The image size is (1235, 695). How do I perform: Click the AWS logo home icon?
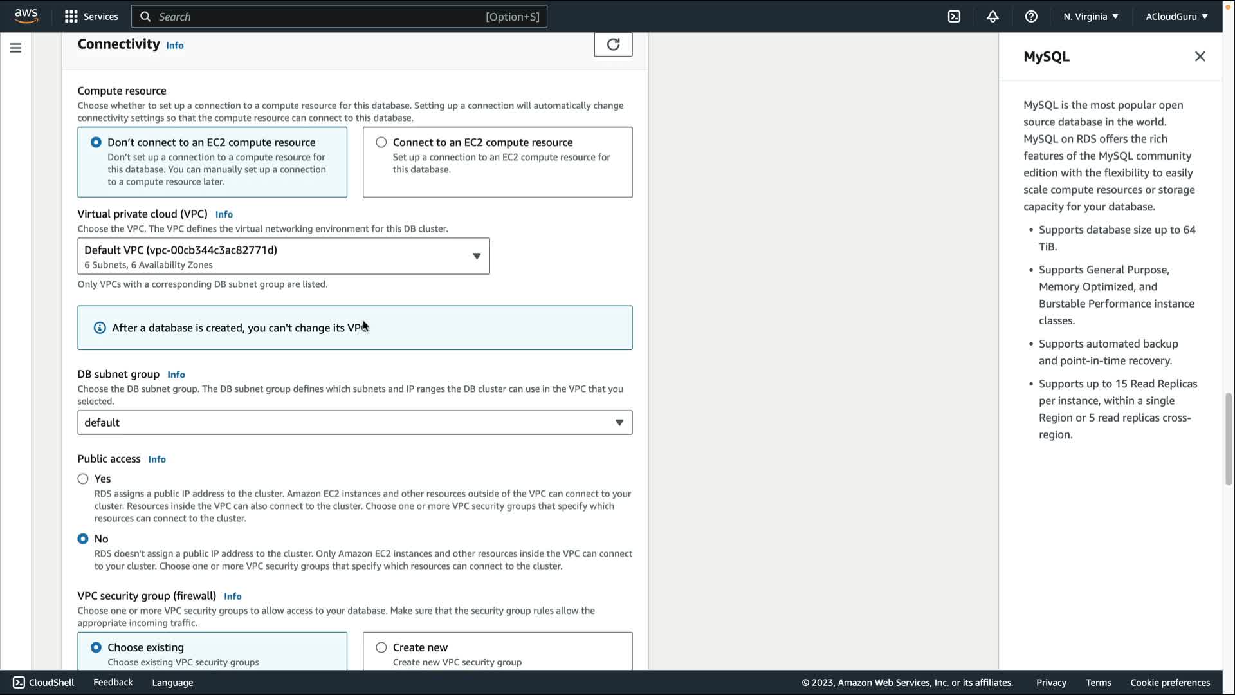click(x=26, y=16)
